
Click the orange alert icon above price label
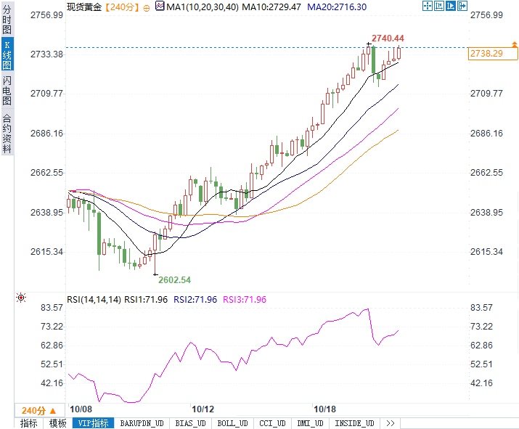pyautogui.click(x=514, y=44)
